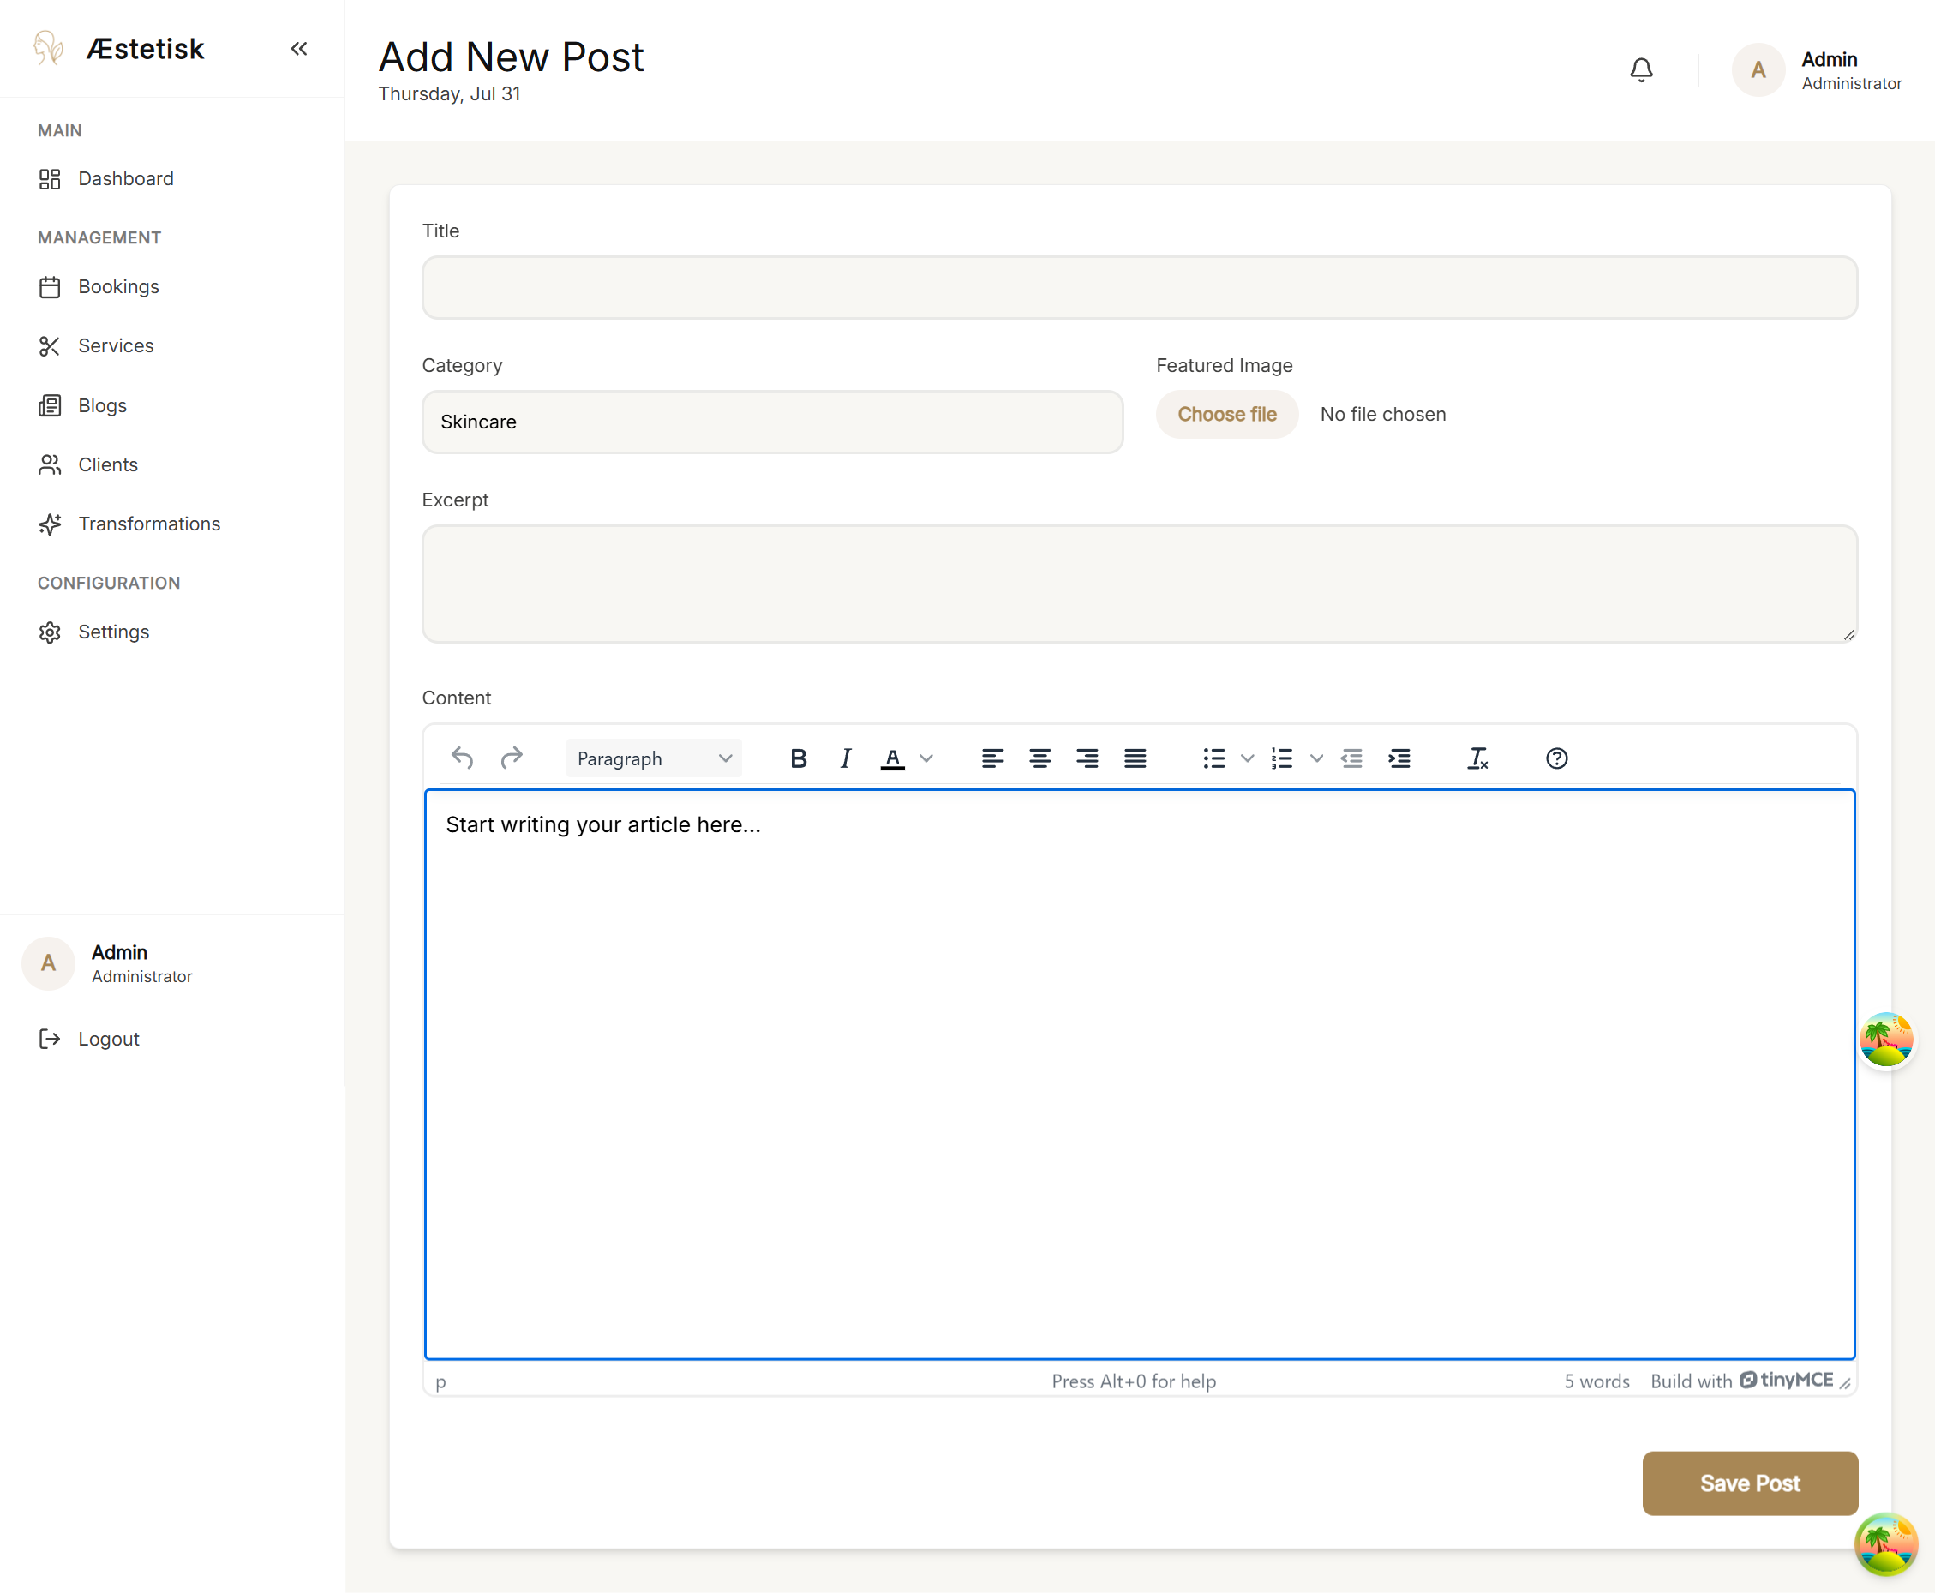The width and height of the screenshot is (1935, 1594).
Task: Click the notification bell icon
Action: (1641, 69)
